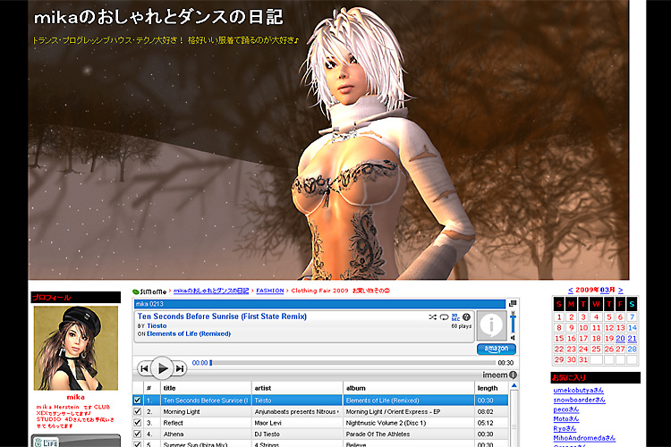The height and width of the screenshot is (447, 671).
Task: Click artist Maor Levi in playlist
Action: pyautogui.click(x=268, y=423)
